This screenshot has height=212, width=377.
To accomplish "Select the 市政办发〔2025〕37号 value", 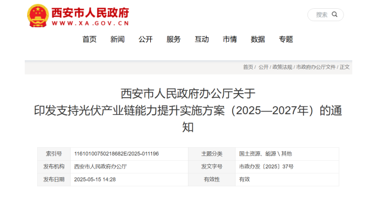I will pyautogui.click(x=266, y=167).
